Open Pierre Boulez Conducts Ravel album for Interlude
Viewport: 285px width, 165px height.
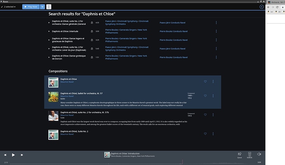(x=173, y=32)
